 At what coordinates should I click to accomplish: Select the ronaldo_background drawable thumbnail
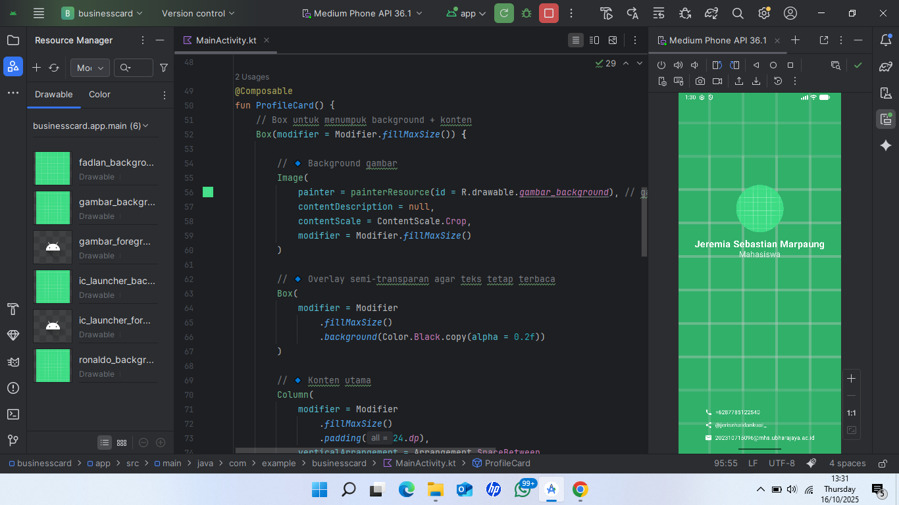tap(53, 366)
